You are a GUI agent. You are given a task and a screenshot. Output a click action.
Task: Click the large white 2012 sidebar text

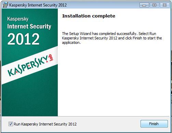(x=24, y=39)
